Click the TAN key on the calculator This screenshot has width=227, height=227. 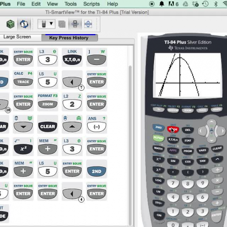[202, 161]
